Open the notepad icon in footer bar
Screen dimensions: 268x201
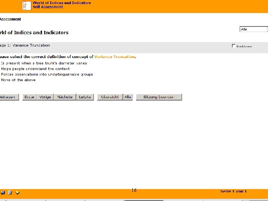coord(10,193)
